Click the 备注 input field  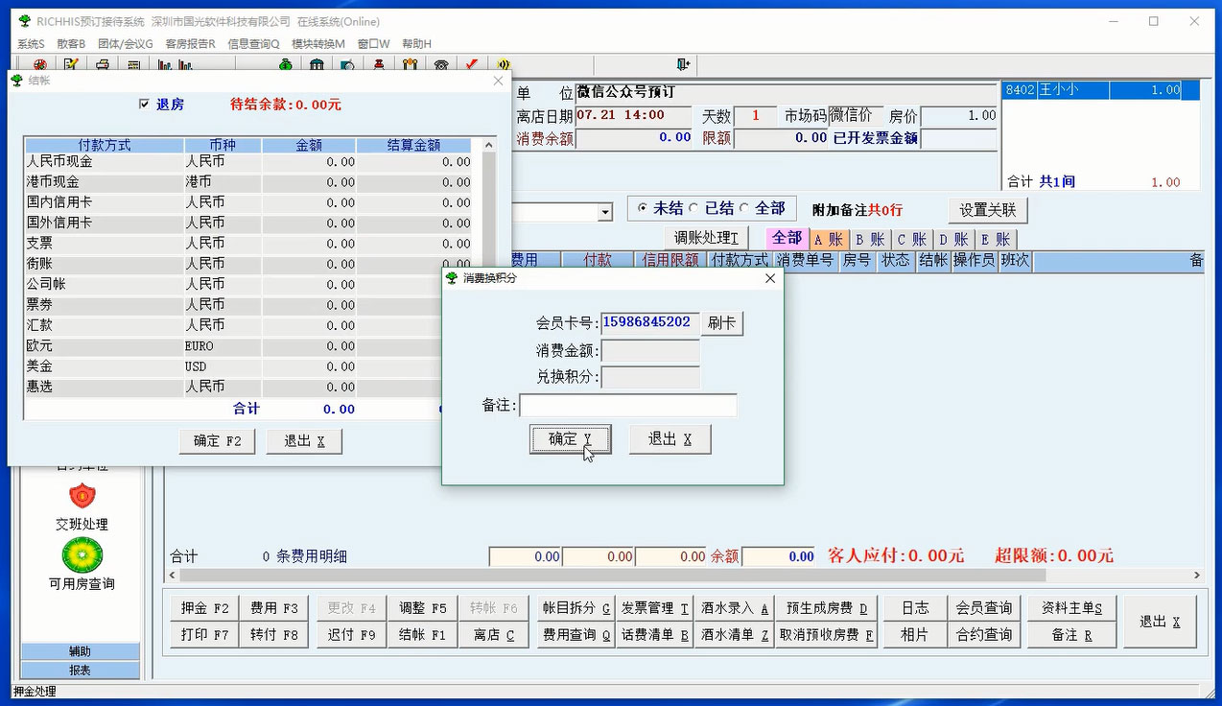(x=628, y=406)
